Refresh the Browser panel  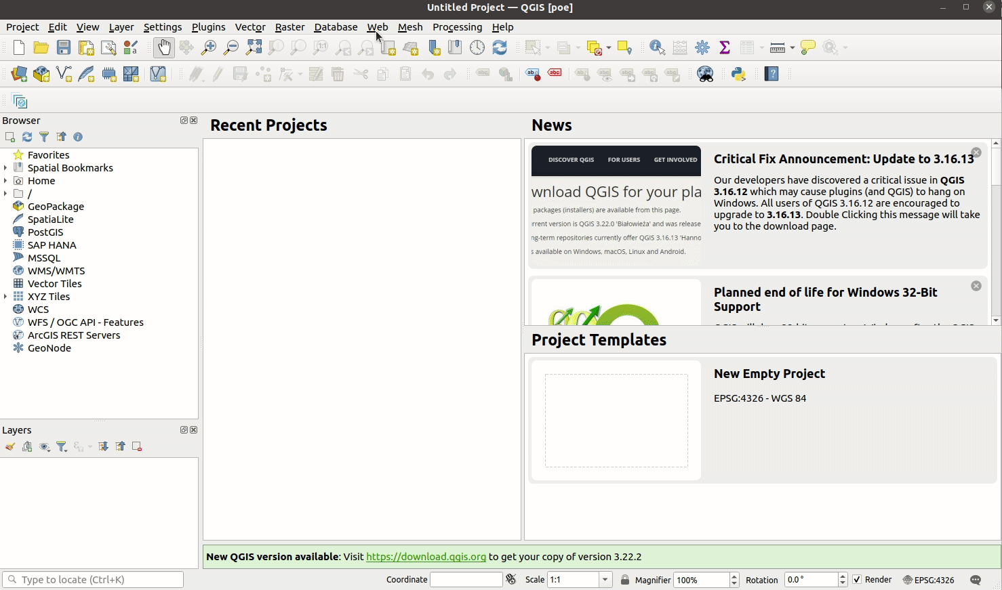click(x=27, y=137)
